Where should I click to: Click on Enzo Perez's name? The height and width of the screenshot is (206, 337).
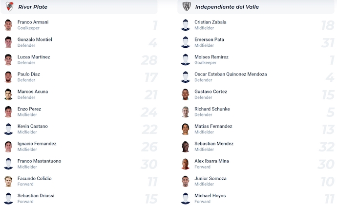[x=29, y=109]
